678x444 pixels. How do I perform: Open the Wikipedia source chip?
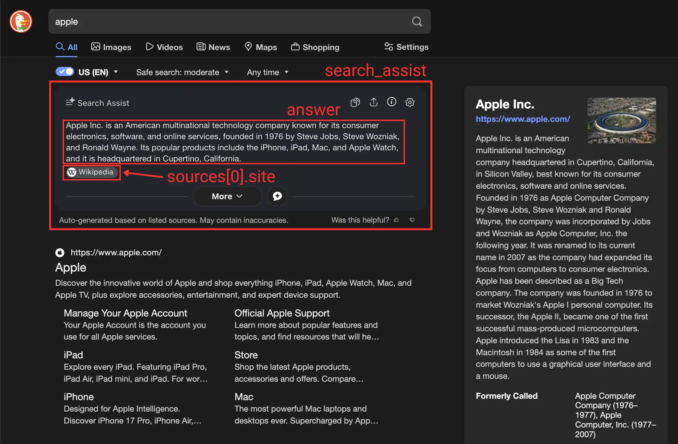click(x=92, y=172)
